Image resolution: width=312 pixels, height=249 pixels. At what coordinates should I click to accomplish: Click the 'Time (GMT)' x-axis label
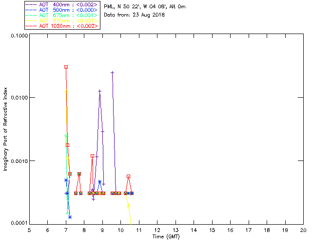click(x=166, y=237)
